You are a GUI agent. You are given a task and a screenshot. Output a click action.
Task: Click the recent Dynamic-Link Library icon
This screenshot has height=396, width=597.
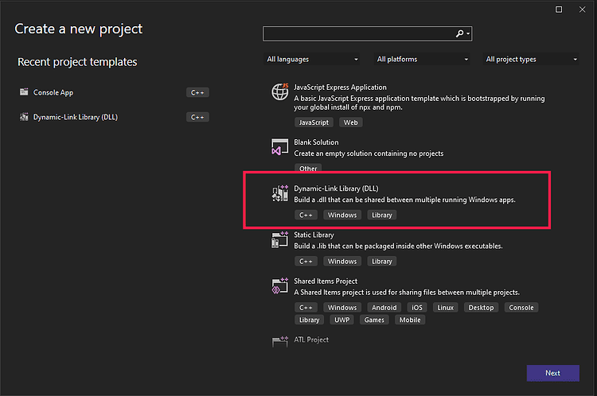[24, 117]
